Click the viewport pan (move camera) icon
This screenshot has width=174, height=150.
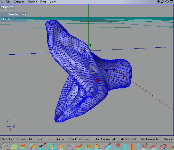(159, 2)
